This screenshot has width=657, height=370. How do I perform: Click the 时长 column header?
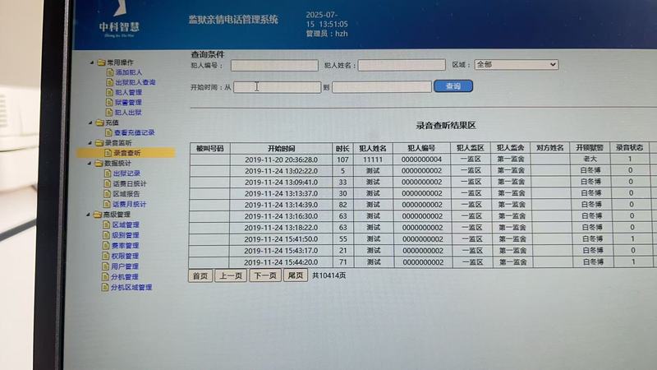coord(342,149)
